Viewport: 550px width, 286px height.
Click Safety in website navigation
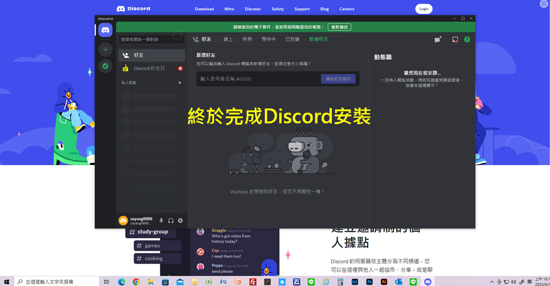[x=278, y=9]
